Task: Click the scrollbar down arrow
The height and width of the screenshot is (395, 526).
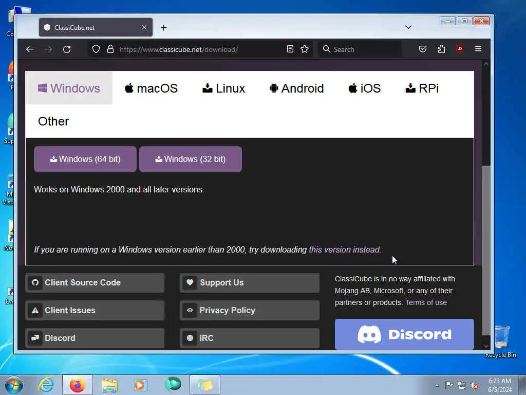Action: (486, 346)
